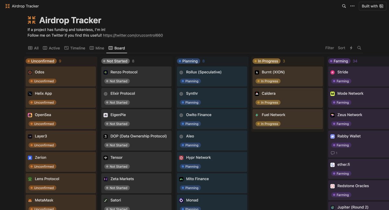This screenshot has height=210, width=389.
Task: Click the orange arrows page icon beside title
Action: (31, 20)
